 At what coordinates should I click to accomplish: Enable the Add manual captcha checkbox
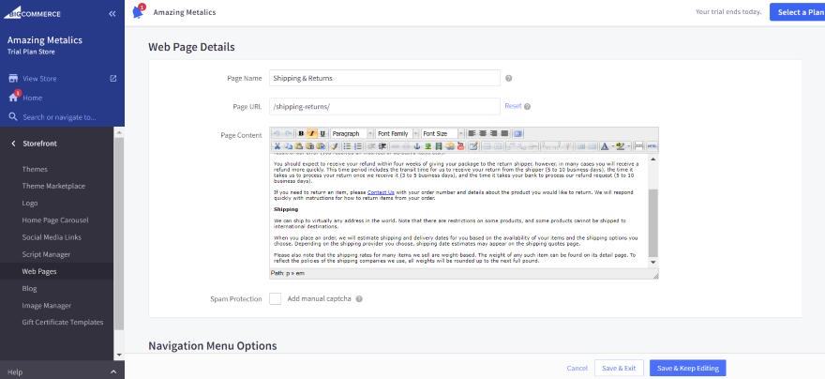pos(276,299)
